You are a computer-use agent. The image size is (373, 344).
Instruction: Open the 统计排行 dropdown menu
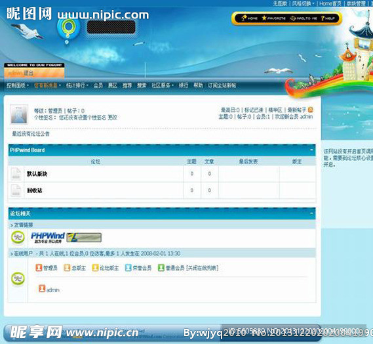(x=77, y=85)
